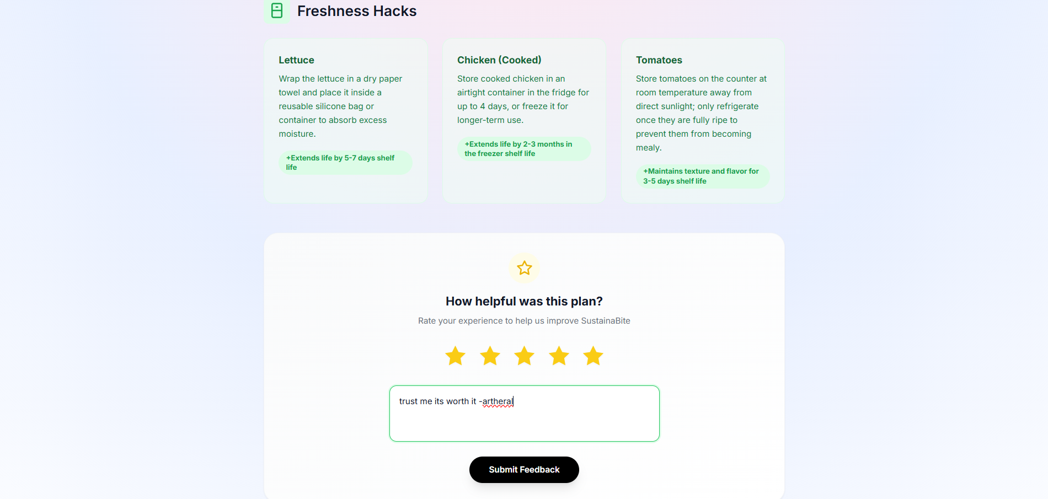This screenshot has height=499, width=1048.
Task: Select the first rating star
Action: pos(455,356)
